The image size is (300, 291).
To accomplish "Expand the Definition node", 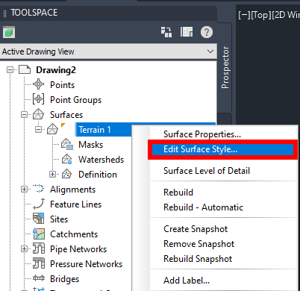I will tap(52, 175).
